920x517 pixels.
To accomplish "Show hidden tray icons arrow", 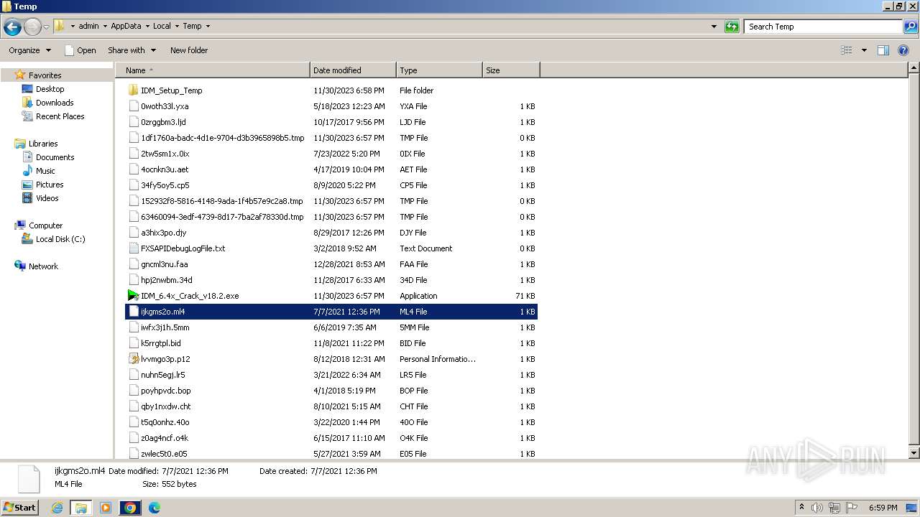I will coord(802,508).
